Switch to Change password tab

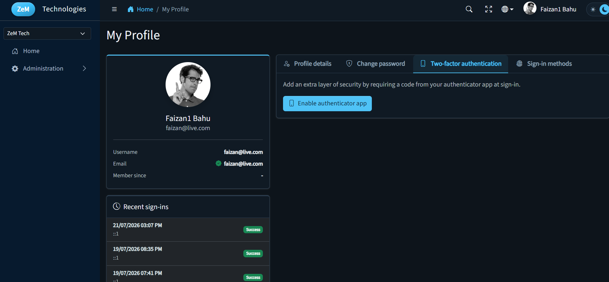tap(375, 64)
